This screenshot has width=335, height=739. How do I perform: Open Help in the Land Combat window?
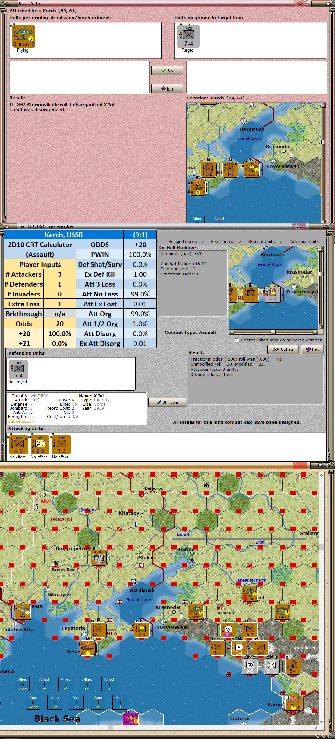(x=312, y=349)
